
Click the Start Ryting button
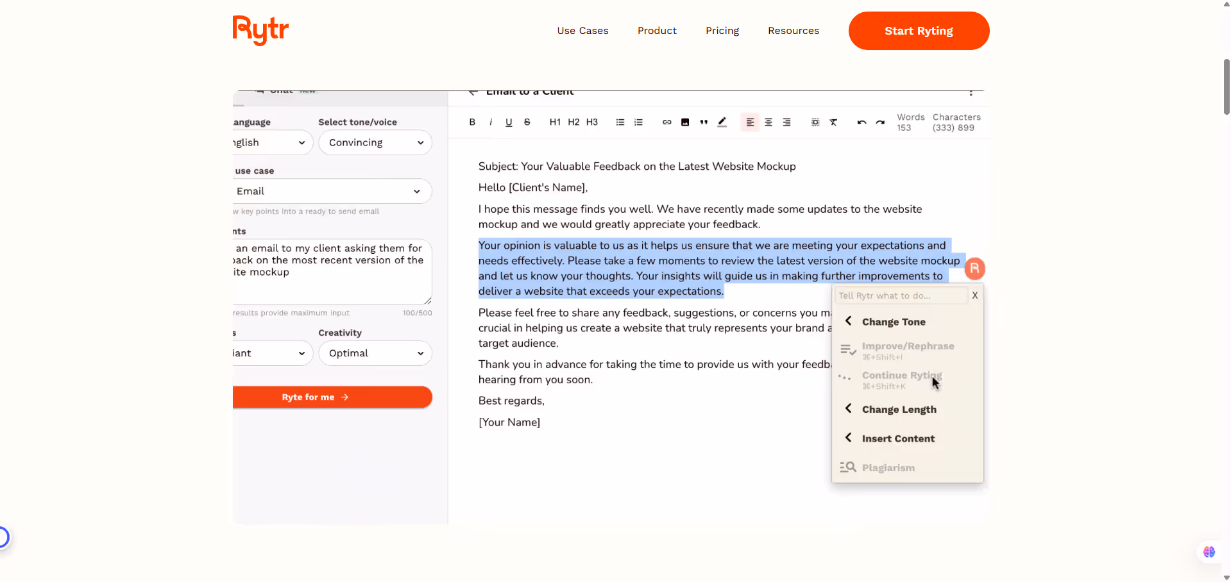[919, 31]
